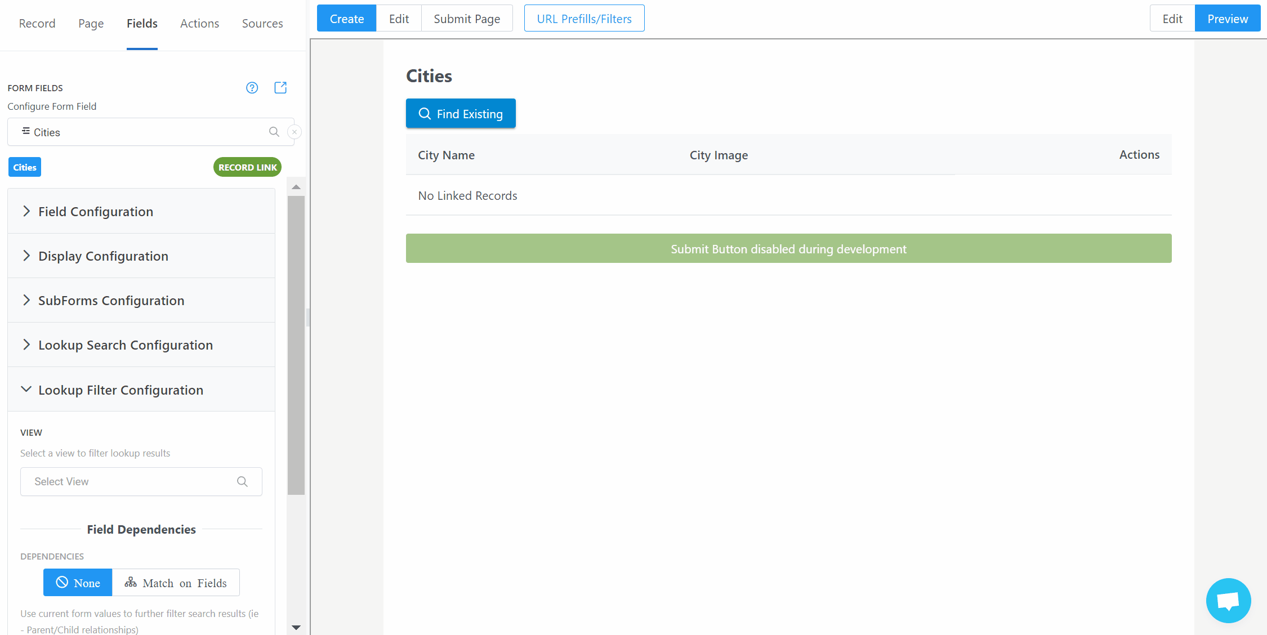Switch to Preview mode
This screenshot has width=1267, height=635.
1227,19
